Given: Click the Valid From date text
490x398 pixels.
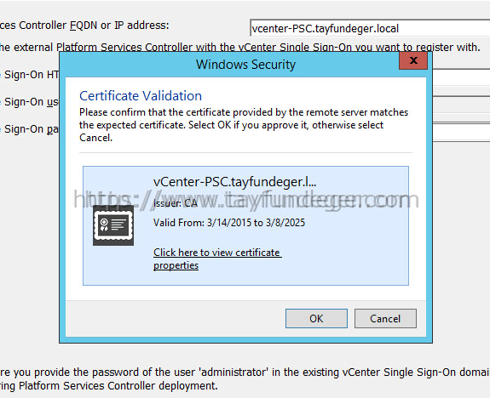Looking at the screenshot, I should 229,223.
